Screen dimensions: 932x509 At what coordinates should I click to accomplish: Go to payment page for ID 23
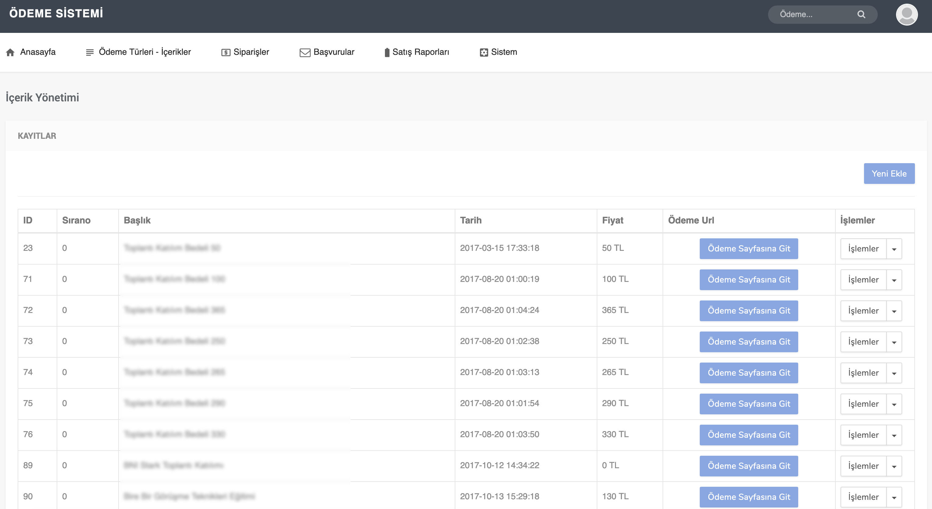[749, 249]
